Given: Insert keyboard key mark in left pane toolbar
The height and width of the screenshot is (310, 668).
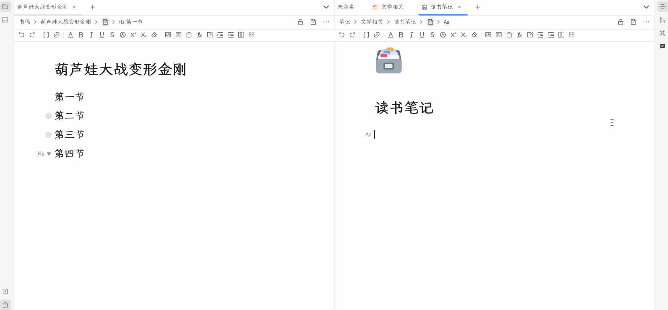Looking at the screenshot, I should (179, 35).
